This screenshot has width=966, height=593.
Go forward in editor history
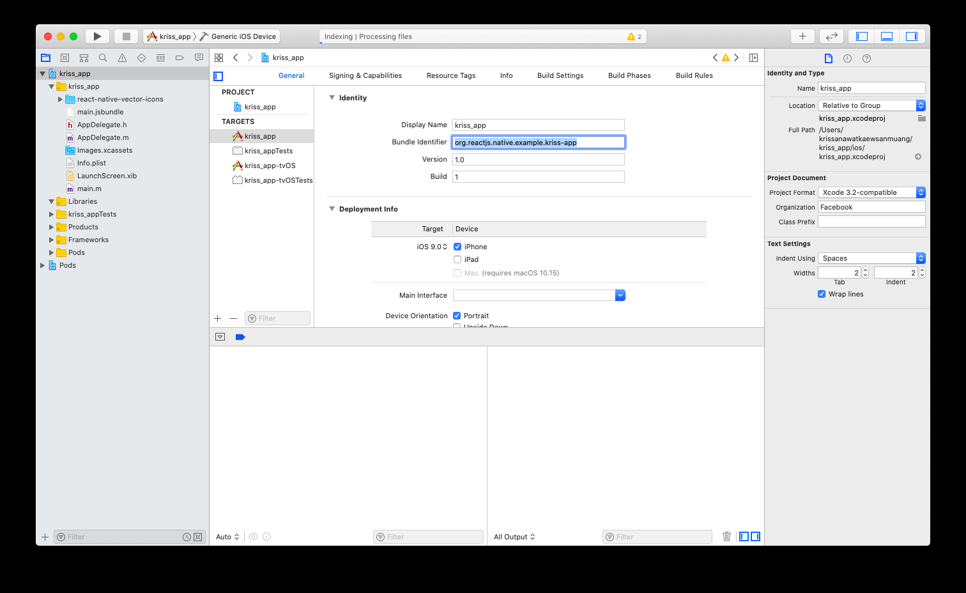(250, 58)
